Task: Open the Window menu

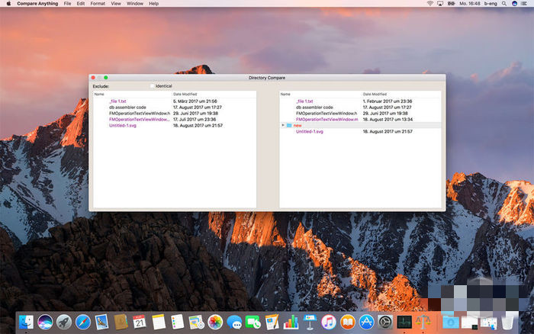Action: point(135,4)
